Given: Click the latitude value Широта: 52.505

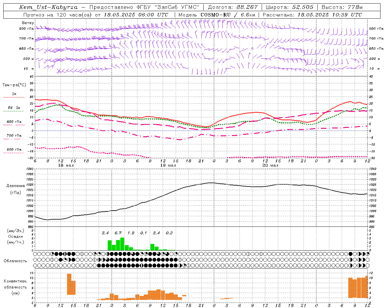Looking at the screenshot, I should tap(289, 7).
